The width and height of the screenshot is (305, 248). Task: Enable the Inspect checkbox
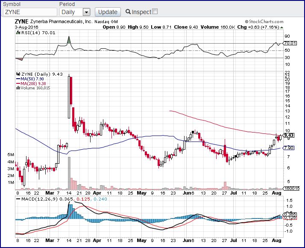tap(155, 12)
